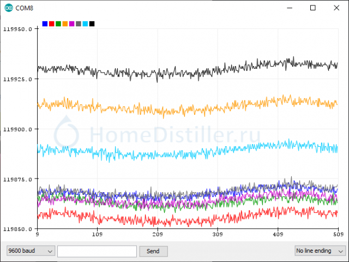Click the blue legend swatch
This screenshot has height=262, width=349.
coord(45,23)
